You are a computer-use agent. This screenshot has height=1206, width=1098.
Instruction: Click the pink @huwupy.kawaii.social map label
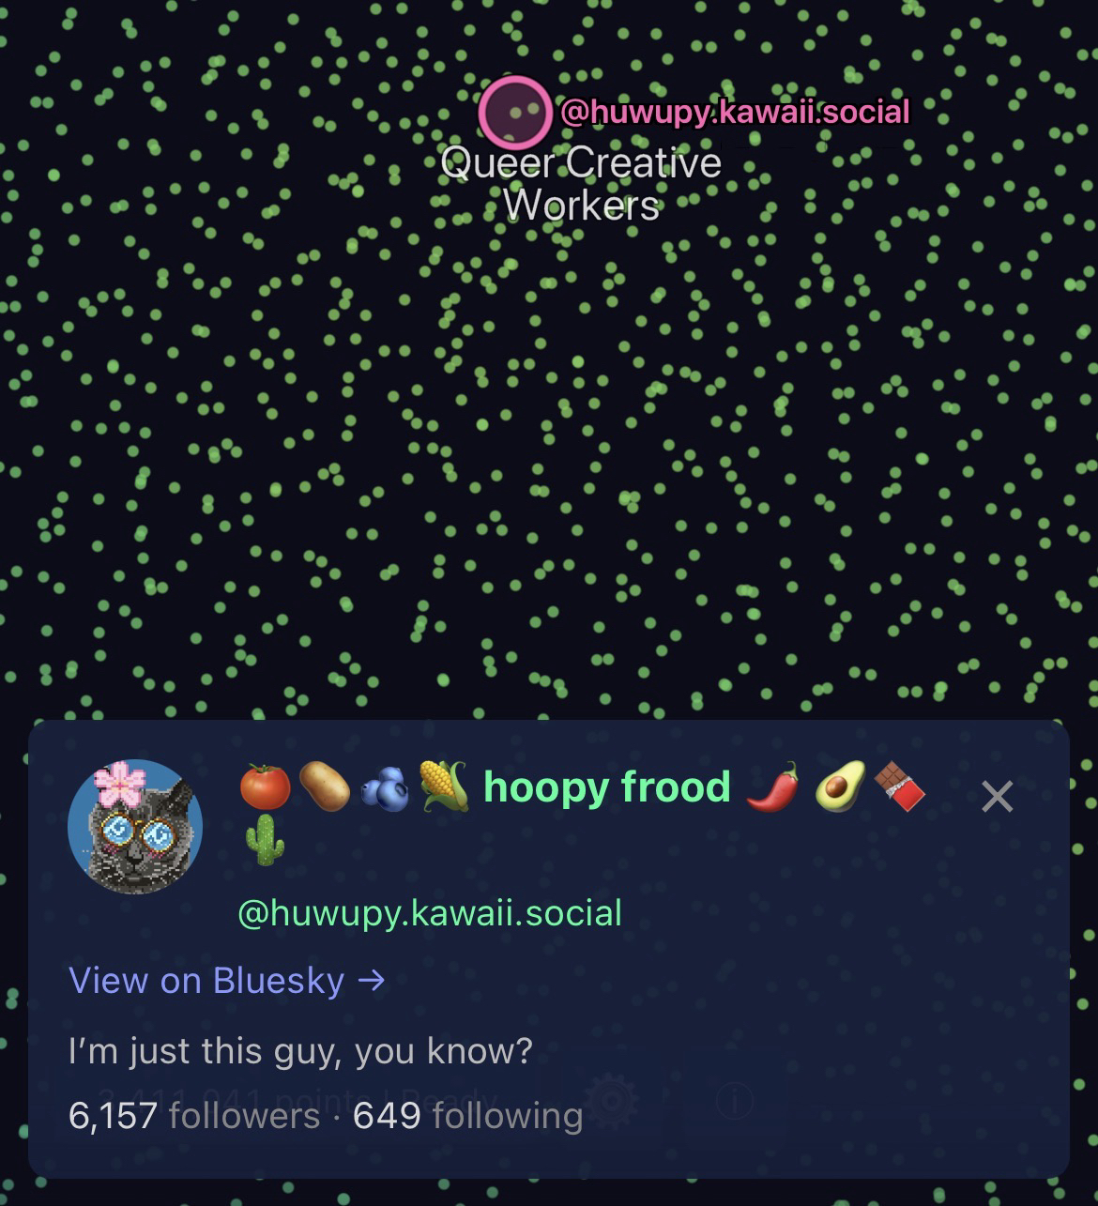point(735,113)
